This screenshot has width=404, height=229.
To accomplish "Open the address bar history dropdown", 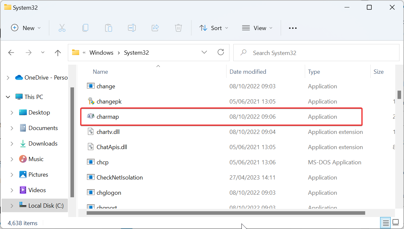I will click(204, 52).
